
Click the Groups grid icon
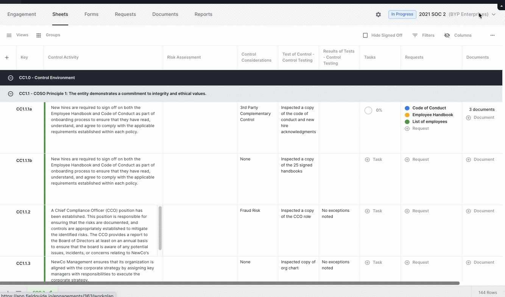pyautogui.click(x=38, y=35)
